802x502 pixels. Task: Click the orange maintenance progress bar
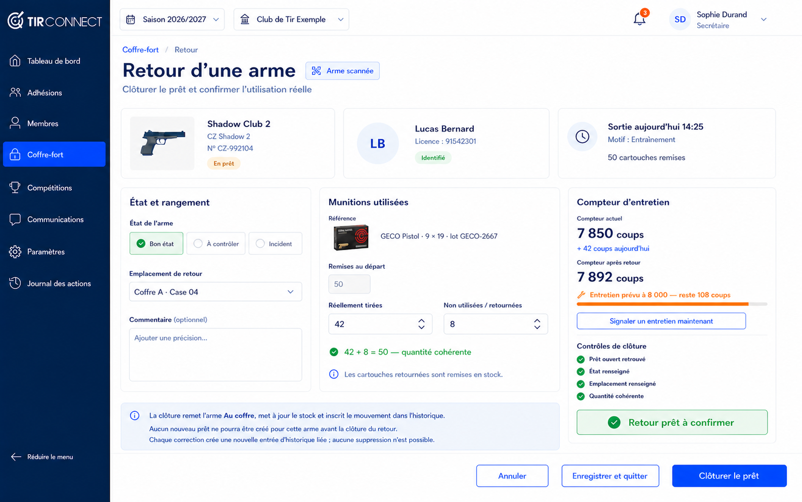click(x=672, y=304)
